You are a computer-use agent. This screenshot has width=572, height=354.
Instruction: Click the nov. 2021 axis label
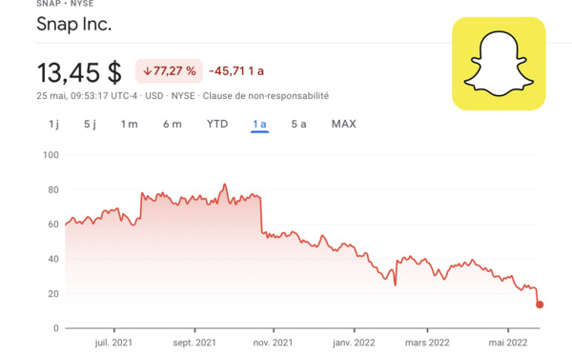(274, 343)
